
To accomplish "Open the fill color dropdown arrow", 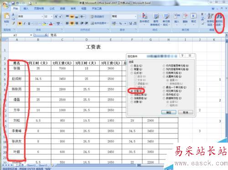I will tap(47, 24).
